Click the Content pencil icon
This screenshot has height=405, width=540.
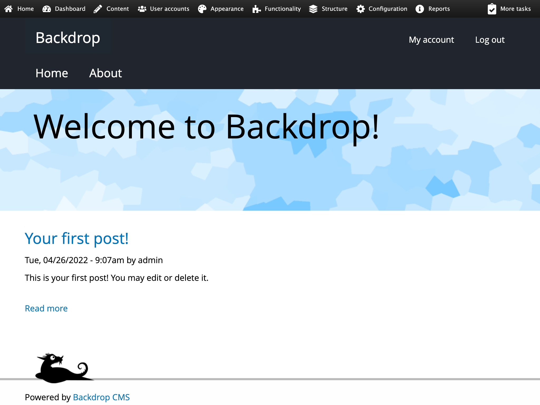point(98,9)
